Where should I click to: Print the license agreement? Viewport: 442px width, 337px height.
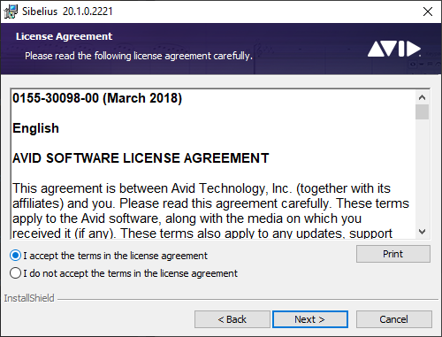point(393,254)
